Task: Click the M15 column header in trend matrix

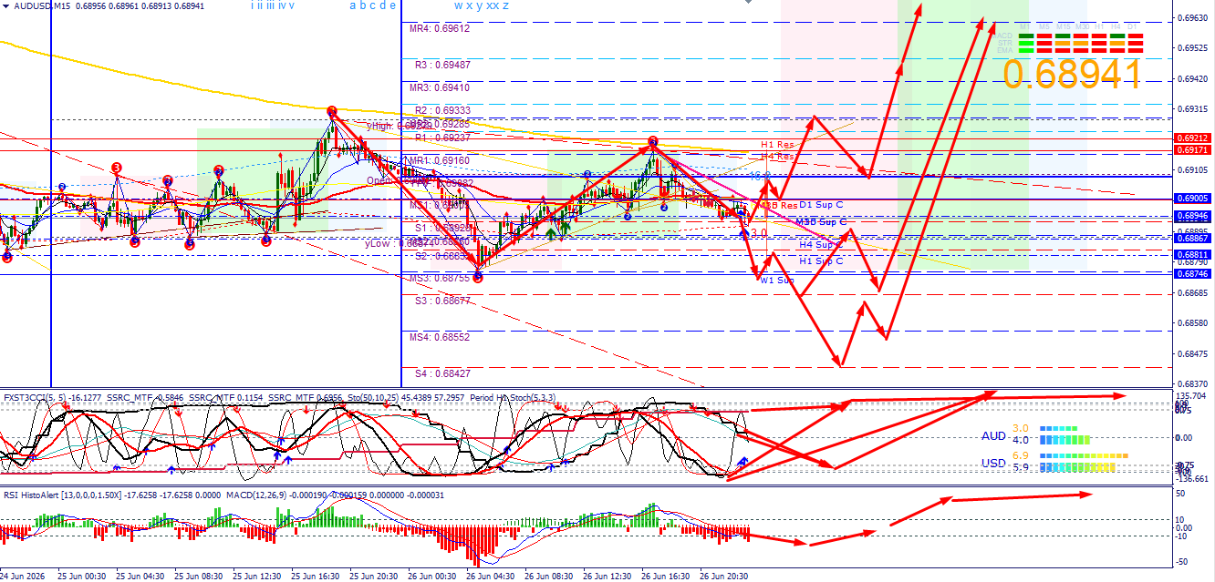Action: (1064, 26)
